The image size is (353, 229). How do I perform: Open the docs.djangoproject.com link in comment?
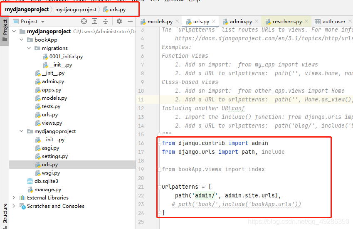coord(264,39)
